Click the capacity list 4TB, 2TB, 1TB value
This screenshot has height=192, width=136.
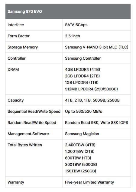[x=92, y=100]
